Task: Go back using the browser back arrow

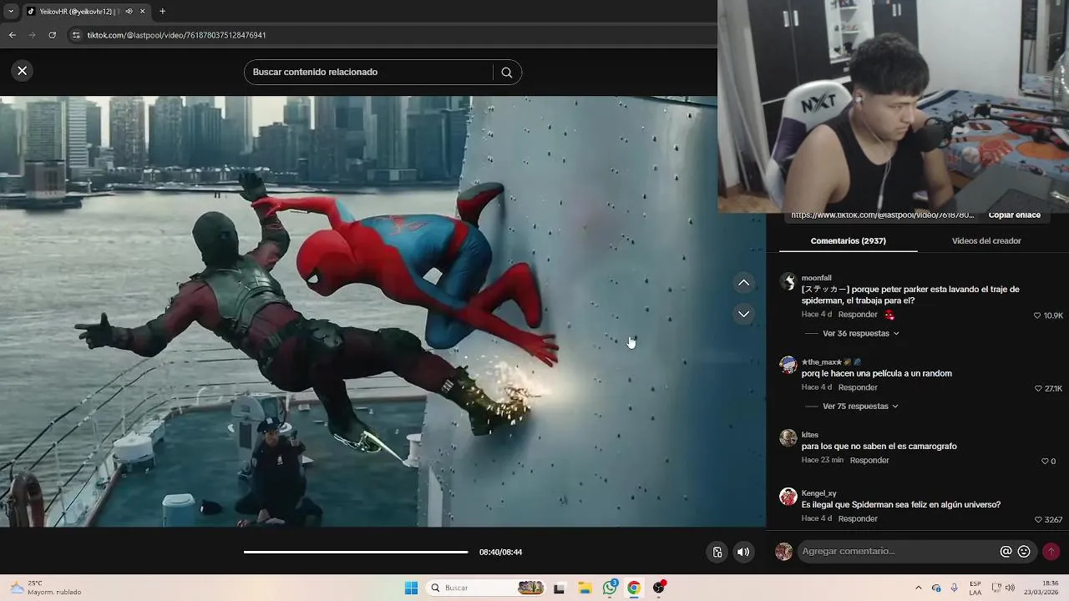Action: 12,35
